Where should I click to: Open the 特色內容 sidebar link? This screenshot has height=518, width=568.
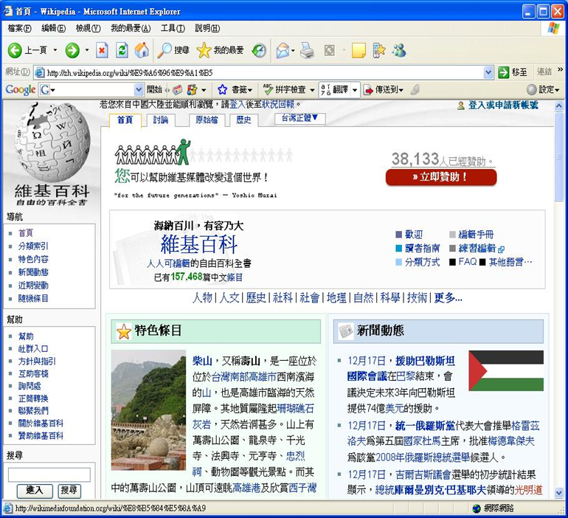33,259
